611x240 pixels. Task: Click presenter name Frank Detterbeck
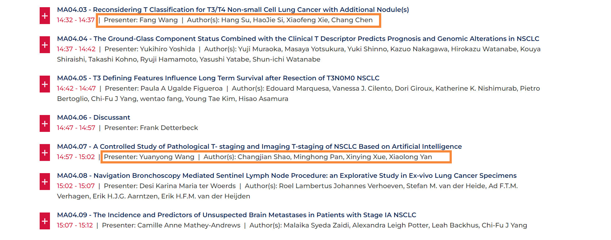[x=169, y=128]
